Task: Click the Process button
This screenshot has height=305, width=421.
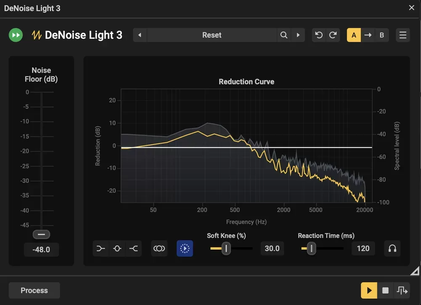Action: [34, 290]
